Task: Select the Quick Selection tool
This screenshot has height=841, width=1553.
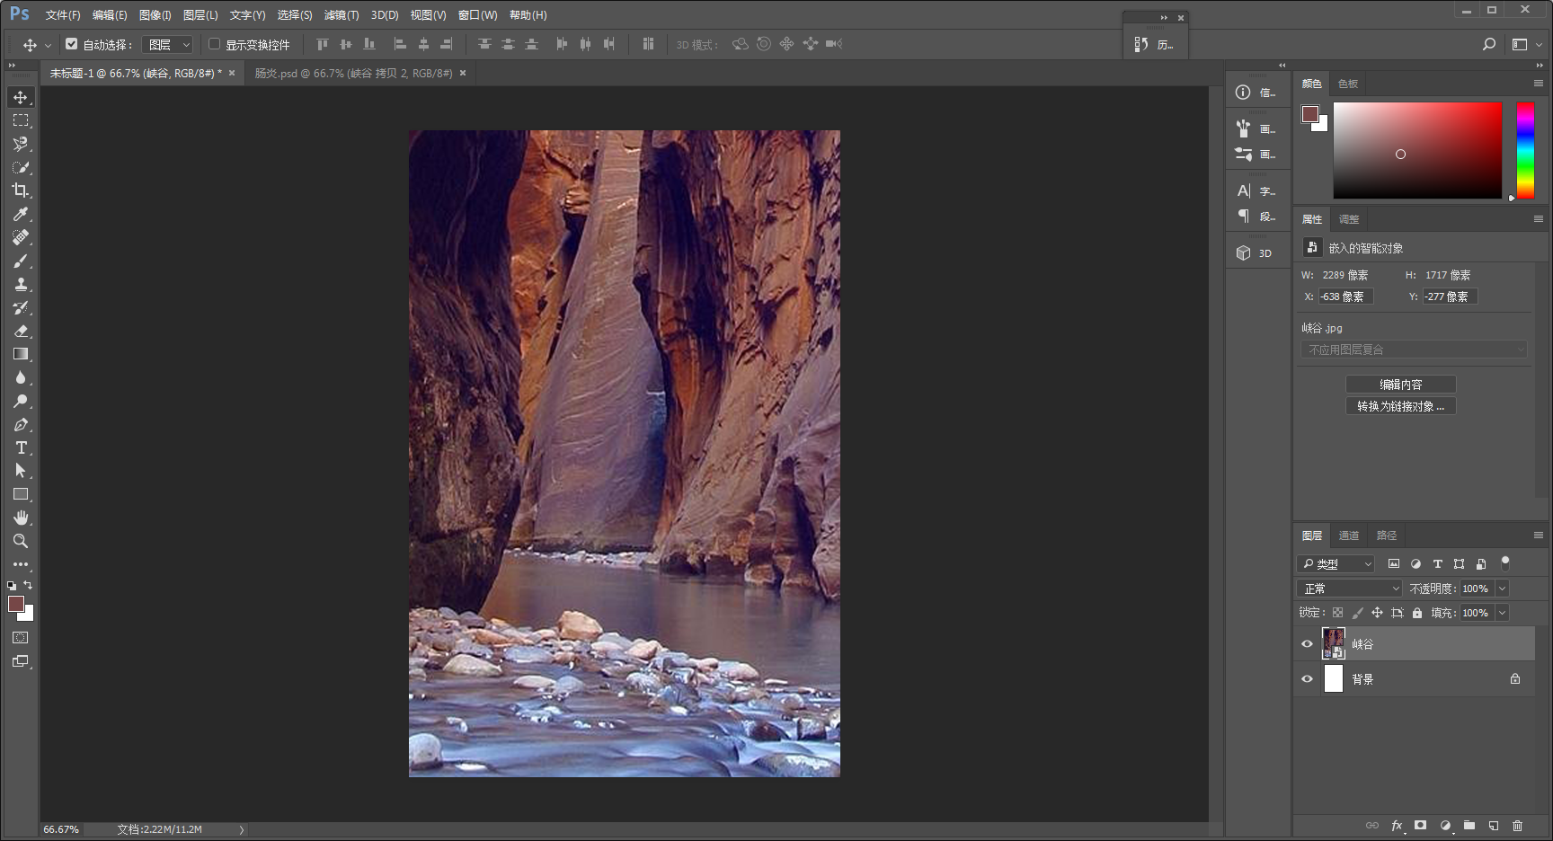Action: coord(21,167)
